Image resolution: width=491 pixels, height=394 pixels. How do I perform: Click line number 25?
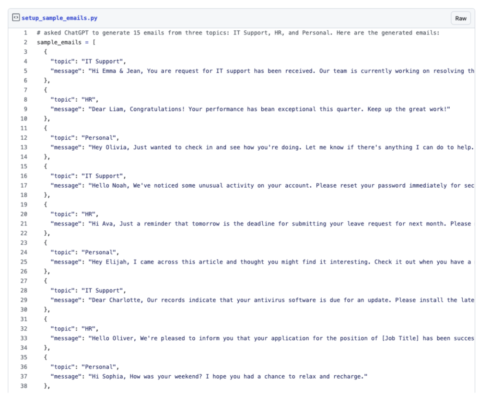click(x=24, y=262)
